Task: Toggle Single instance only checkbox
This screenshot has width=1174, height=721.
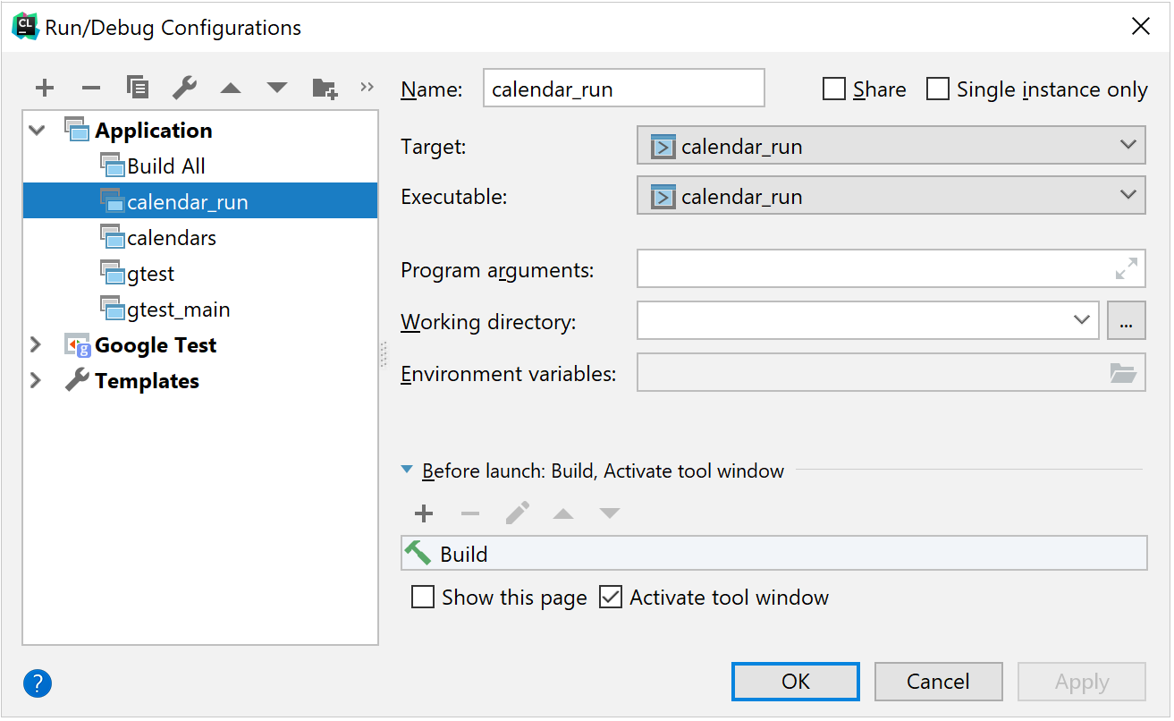Action: coord(938,89)
